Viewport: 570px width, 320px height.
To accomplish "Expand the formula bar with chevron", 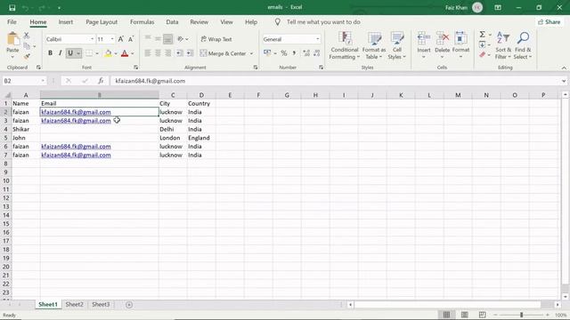I will click(x=564, y=81).
